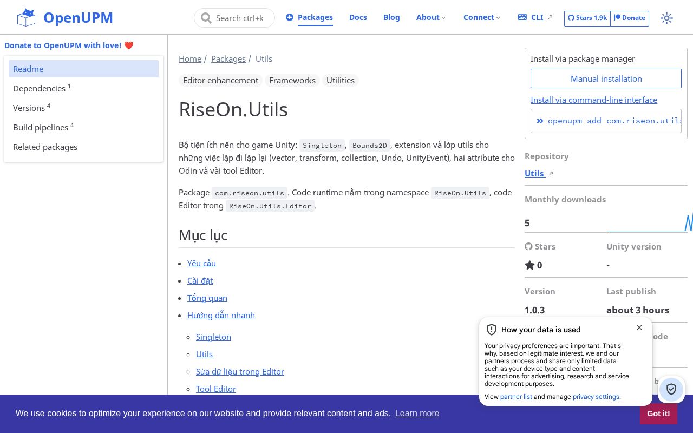The image size is (693, 433).
Task: Go to Packages breadcrumb
Action: point(228,58)
